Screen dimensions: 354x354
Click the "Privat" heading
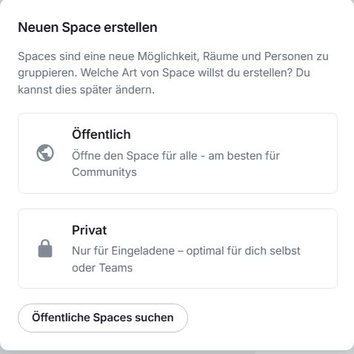[x=90, y=230]
